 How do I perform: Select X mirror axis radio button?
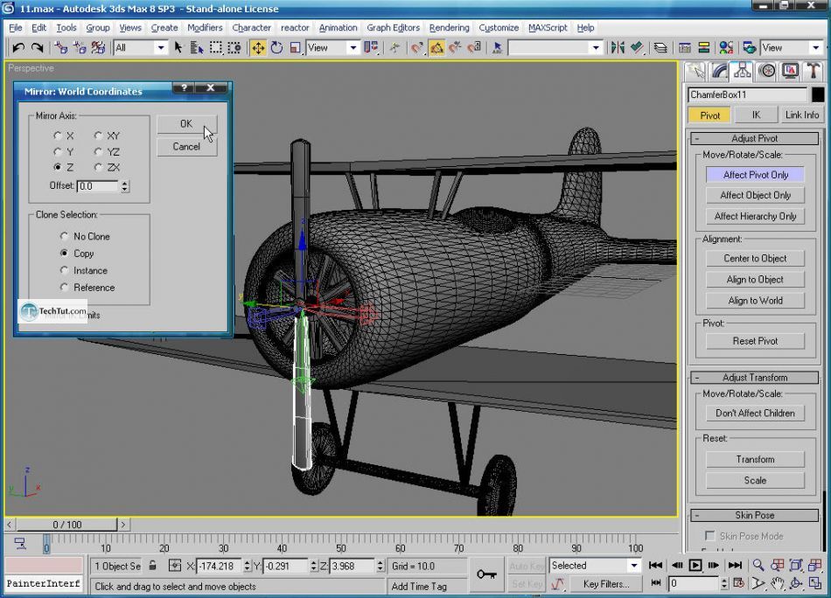click(57, 136)
